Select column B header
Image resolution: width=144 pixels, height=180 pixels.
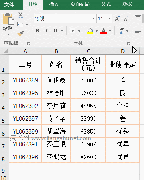(x=56, y=51)
